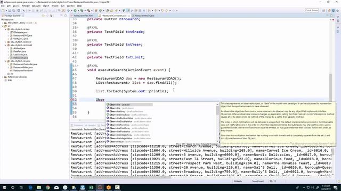Click the error marker on line 52
341x191 pixels.
pos(72,100)
